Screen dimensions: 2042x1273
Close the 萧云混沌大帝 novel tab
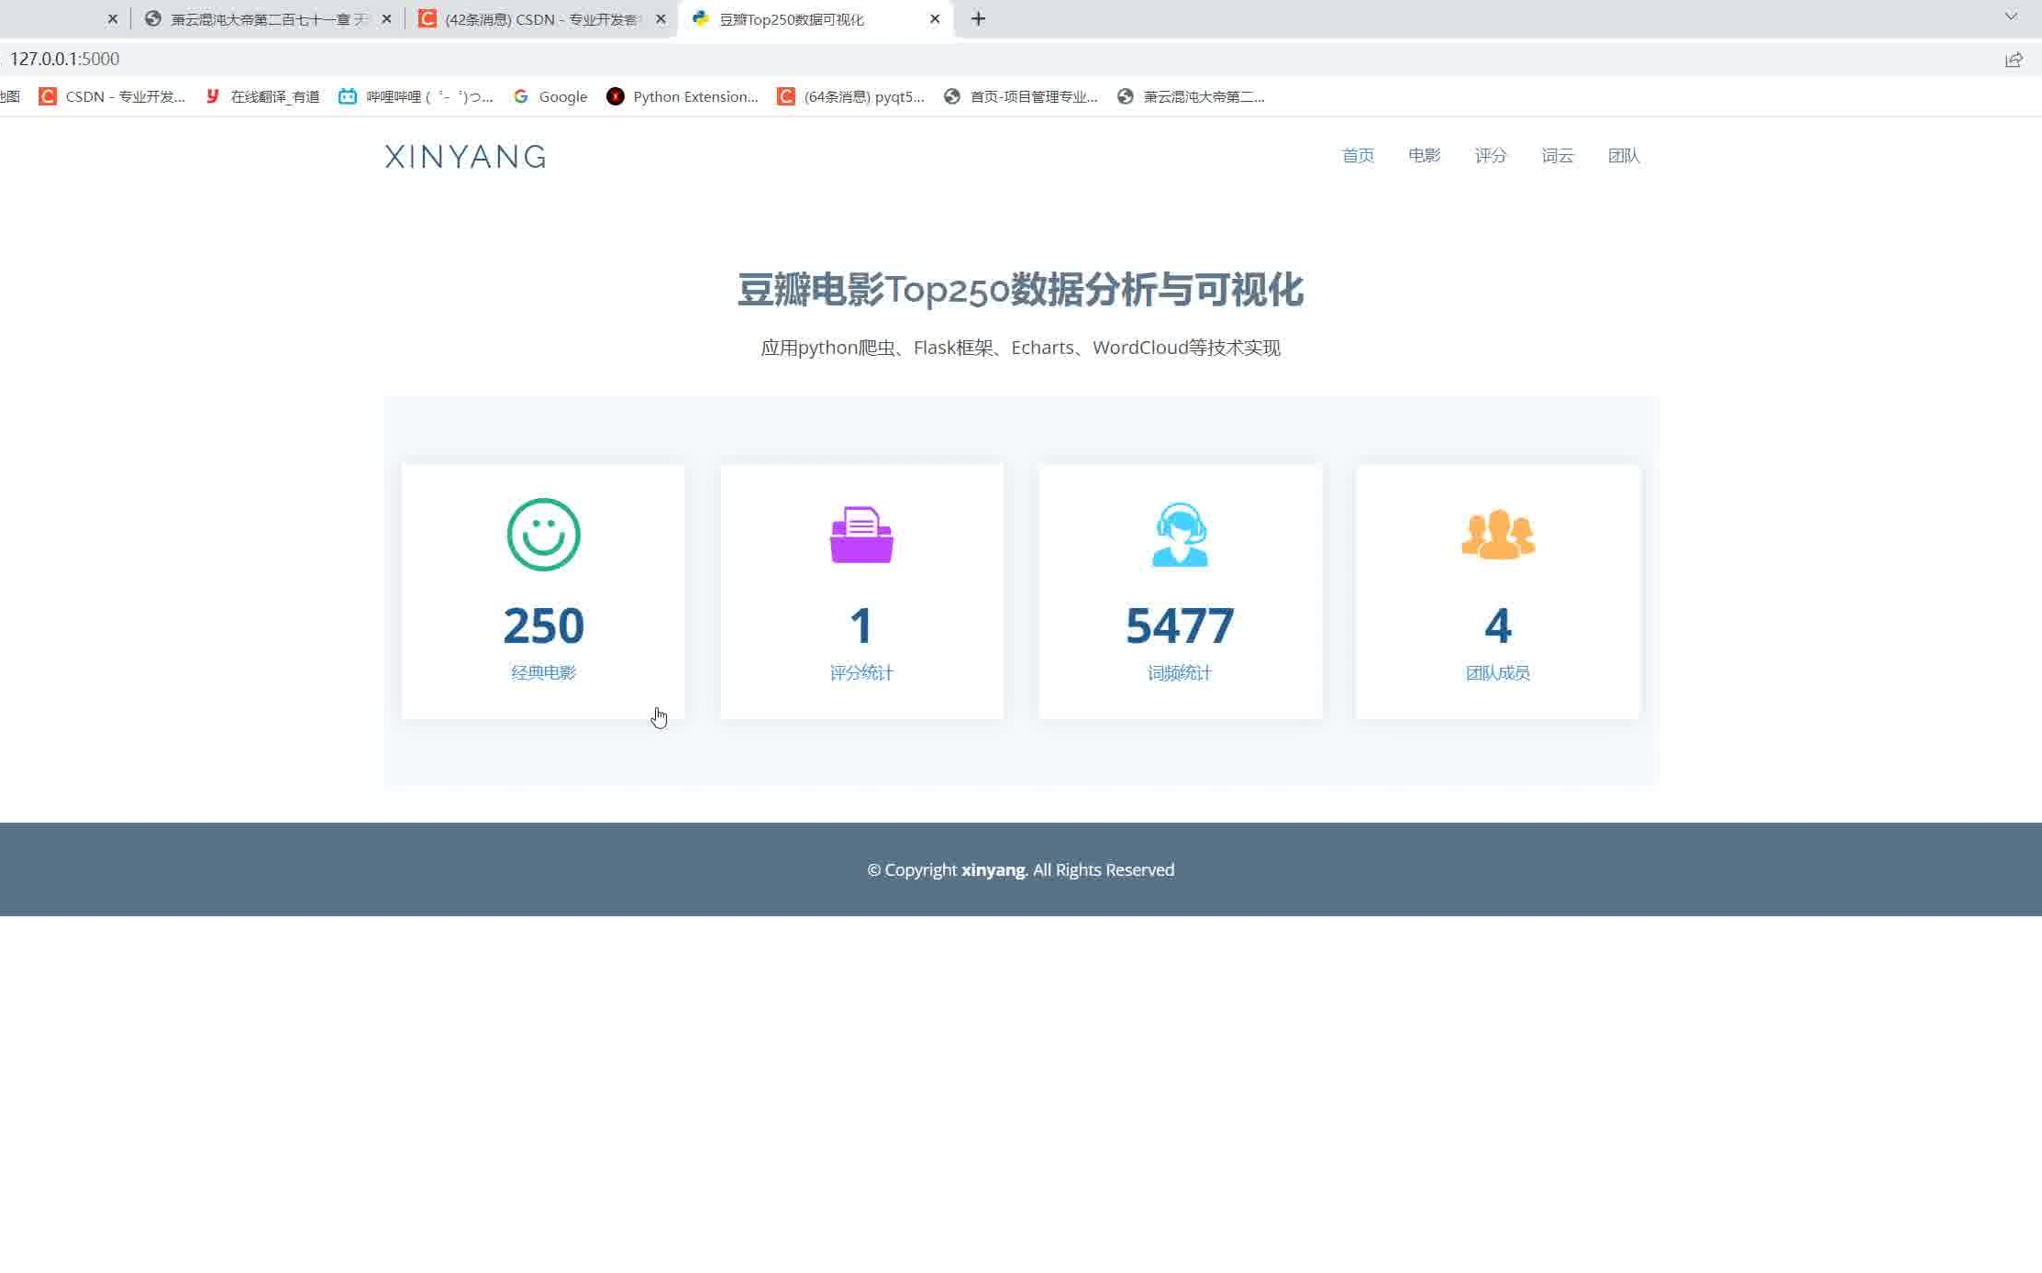386,18
